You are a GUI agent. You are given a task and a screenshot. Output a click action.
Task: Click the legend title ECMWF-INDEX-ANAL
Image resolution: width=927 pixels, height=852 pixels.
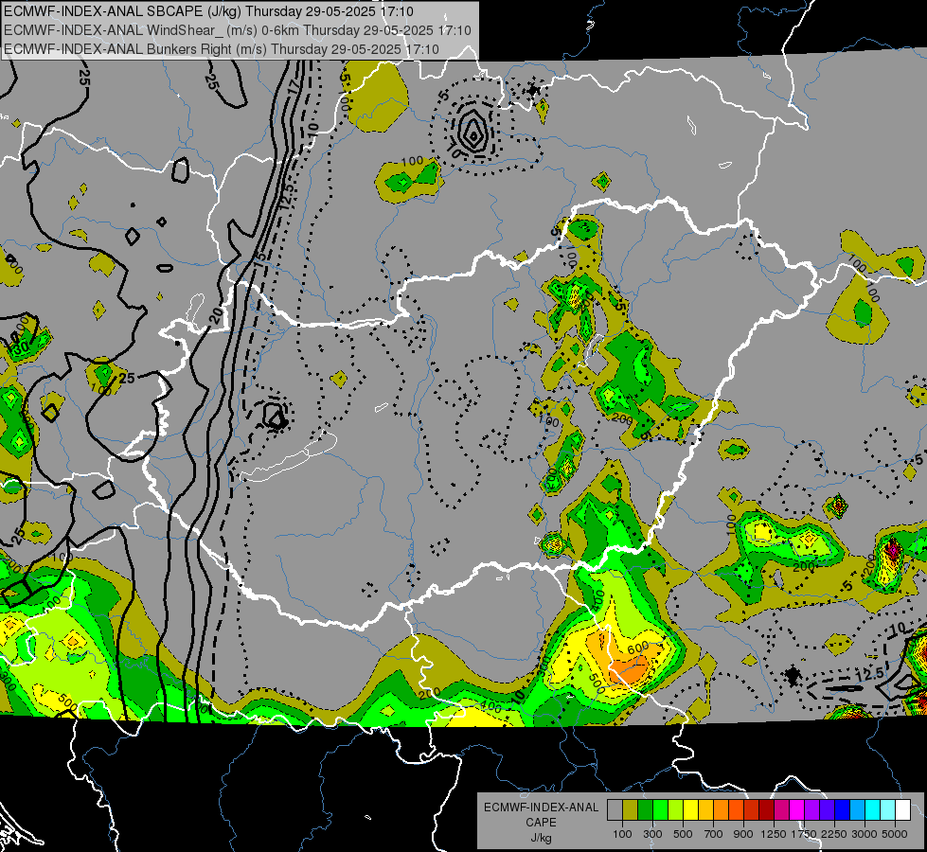pyautogui.click(x=541, y=808)
